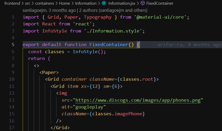The width and height of the screenshot is (222, 131).
Task: Click the sm={6} attribute
Action: [x=112, y=86]
